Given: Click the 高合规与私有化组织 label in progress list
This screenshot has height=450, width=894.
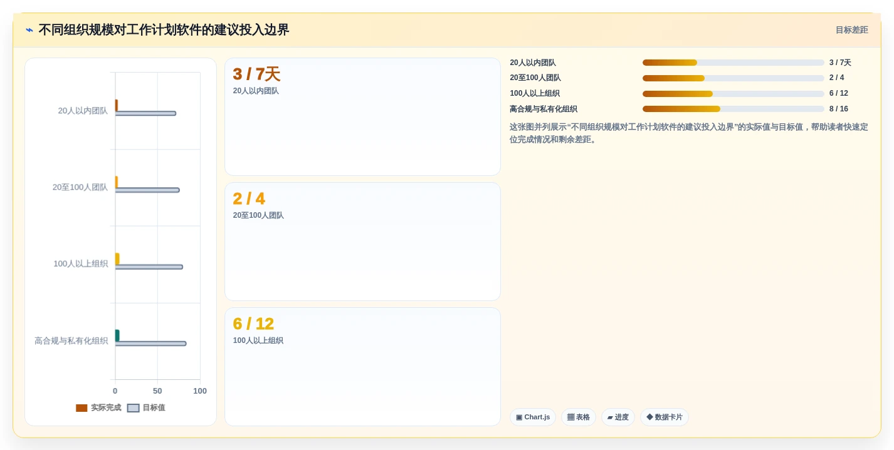Looking at the screenshot, I should coord(544,109).
